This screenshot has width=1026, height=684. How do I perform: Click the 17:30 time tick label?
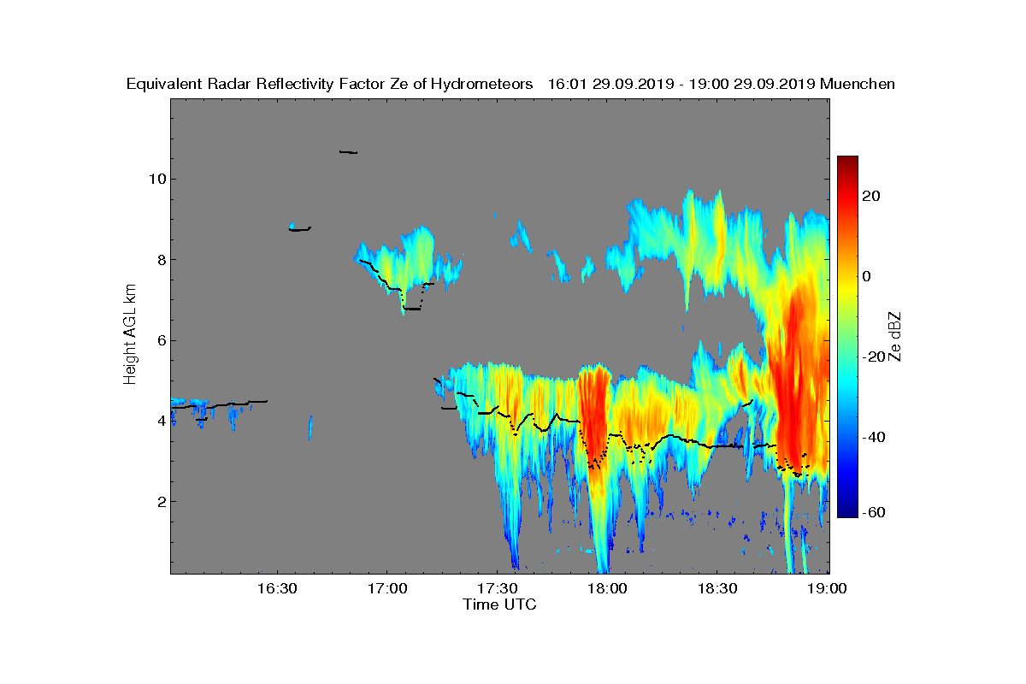(x=497, y=589)
